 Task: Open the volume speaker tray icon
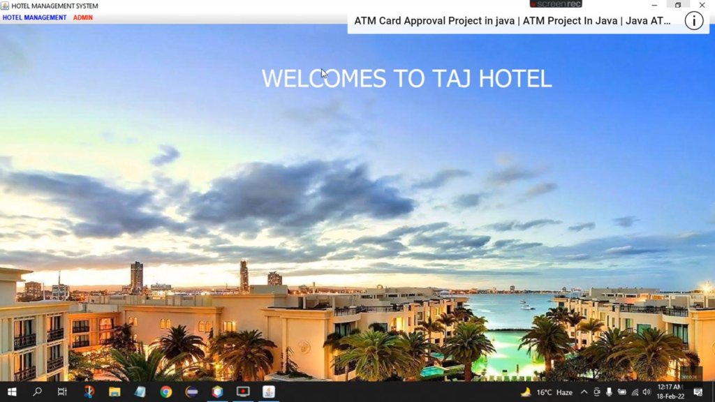(x=647, y=392)
